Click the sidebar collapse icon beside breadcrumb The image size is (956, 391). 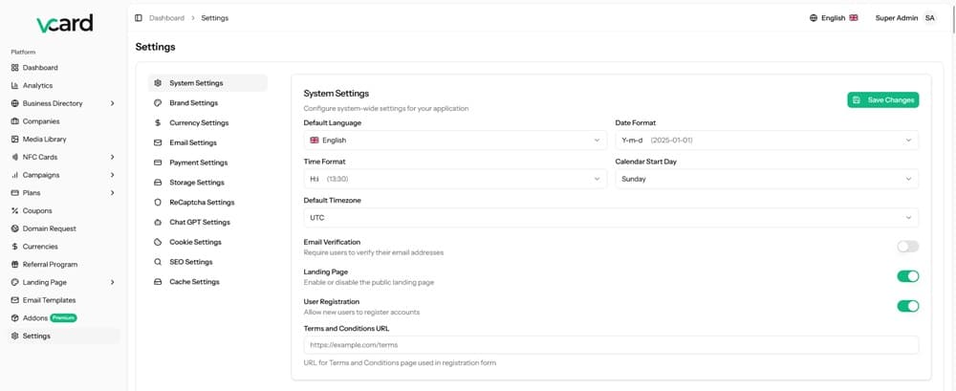[x=139, y=18]
